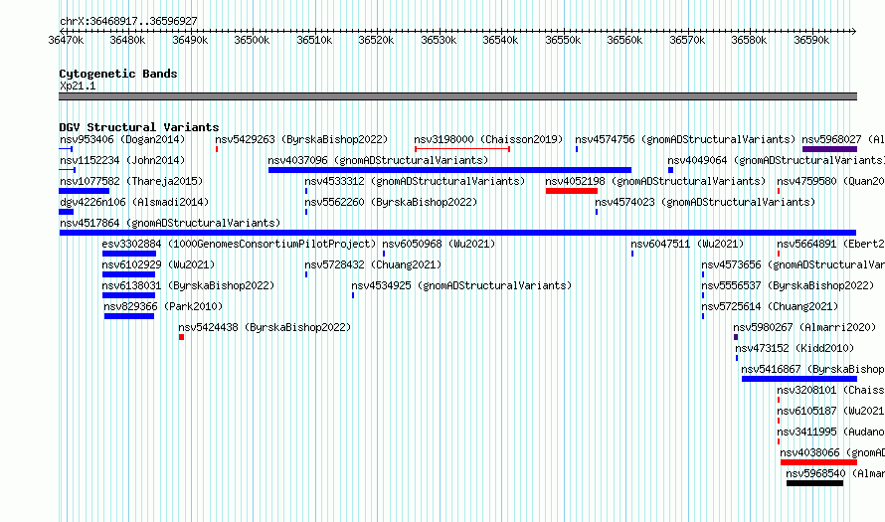Select the Xp21.1 band label

(78, 86)
